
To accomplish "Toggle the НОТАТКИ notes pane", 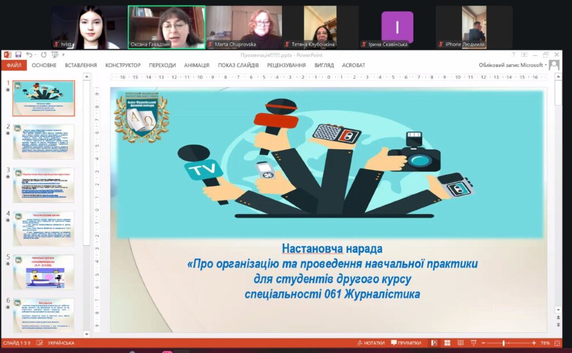I will 371,343.
